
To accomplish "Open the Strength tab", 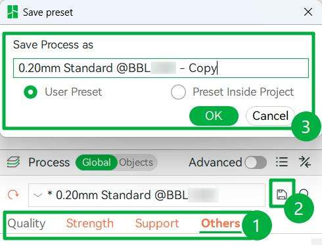I will (90, 223).
